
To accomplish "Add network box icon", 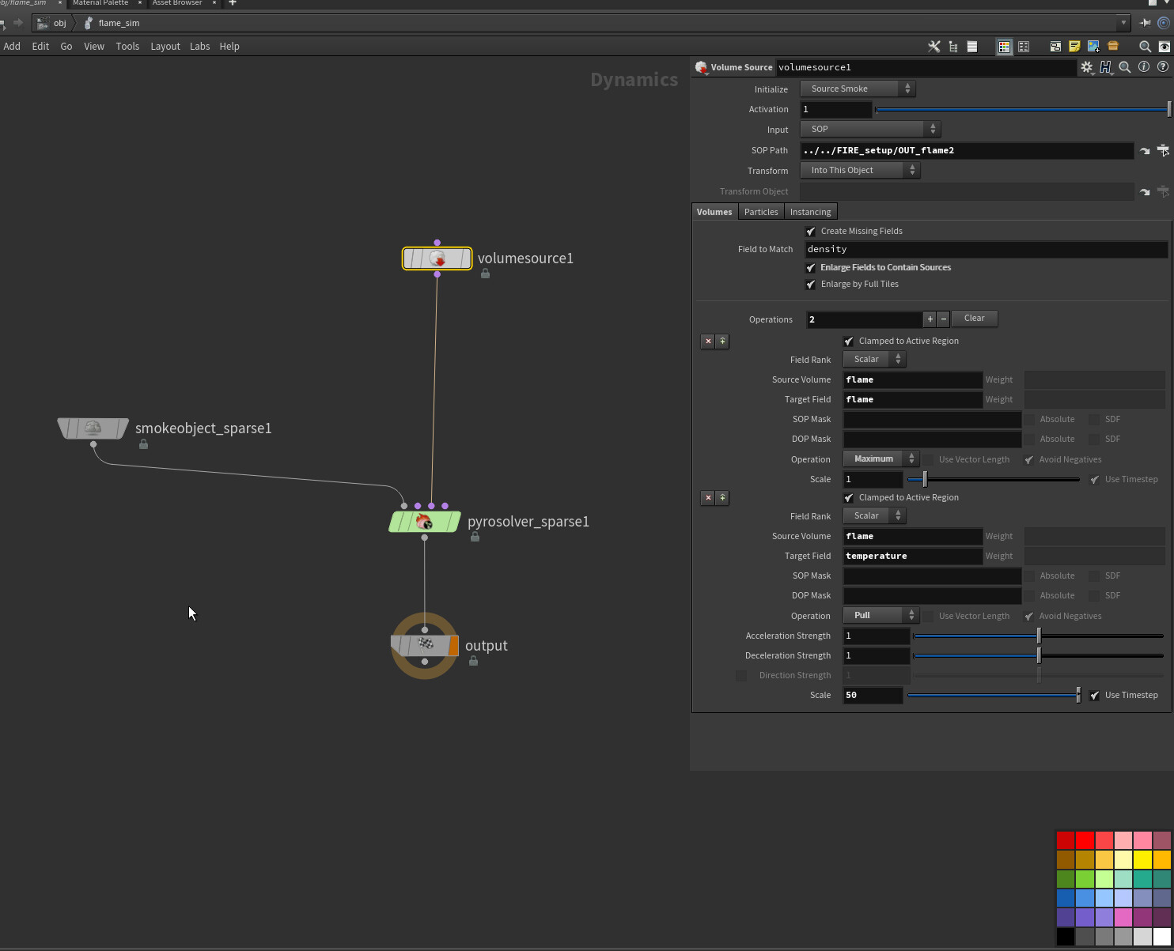I will pos(1055,47).
